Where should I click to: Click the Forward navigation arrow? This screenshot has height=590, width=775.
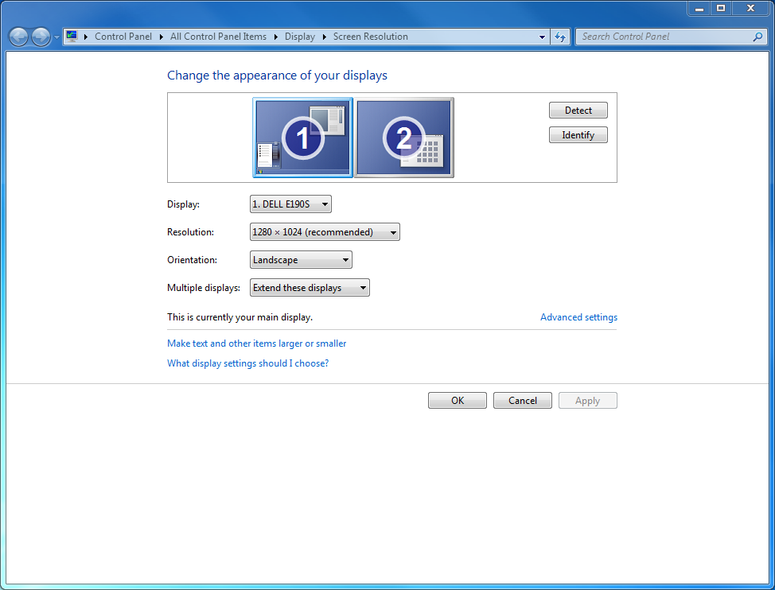point(41,37)
